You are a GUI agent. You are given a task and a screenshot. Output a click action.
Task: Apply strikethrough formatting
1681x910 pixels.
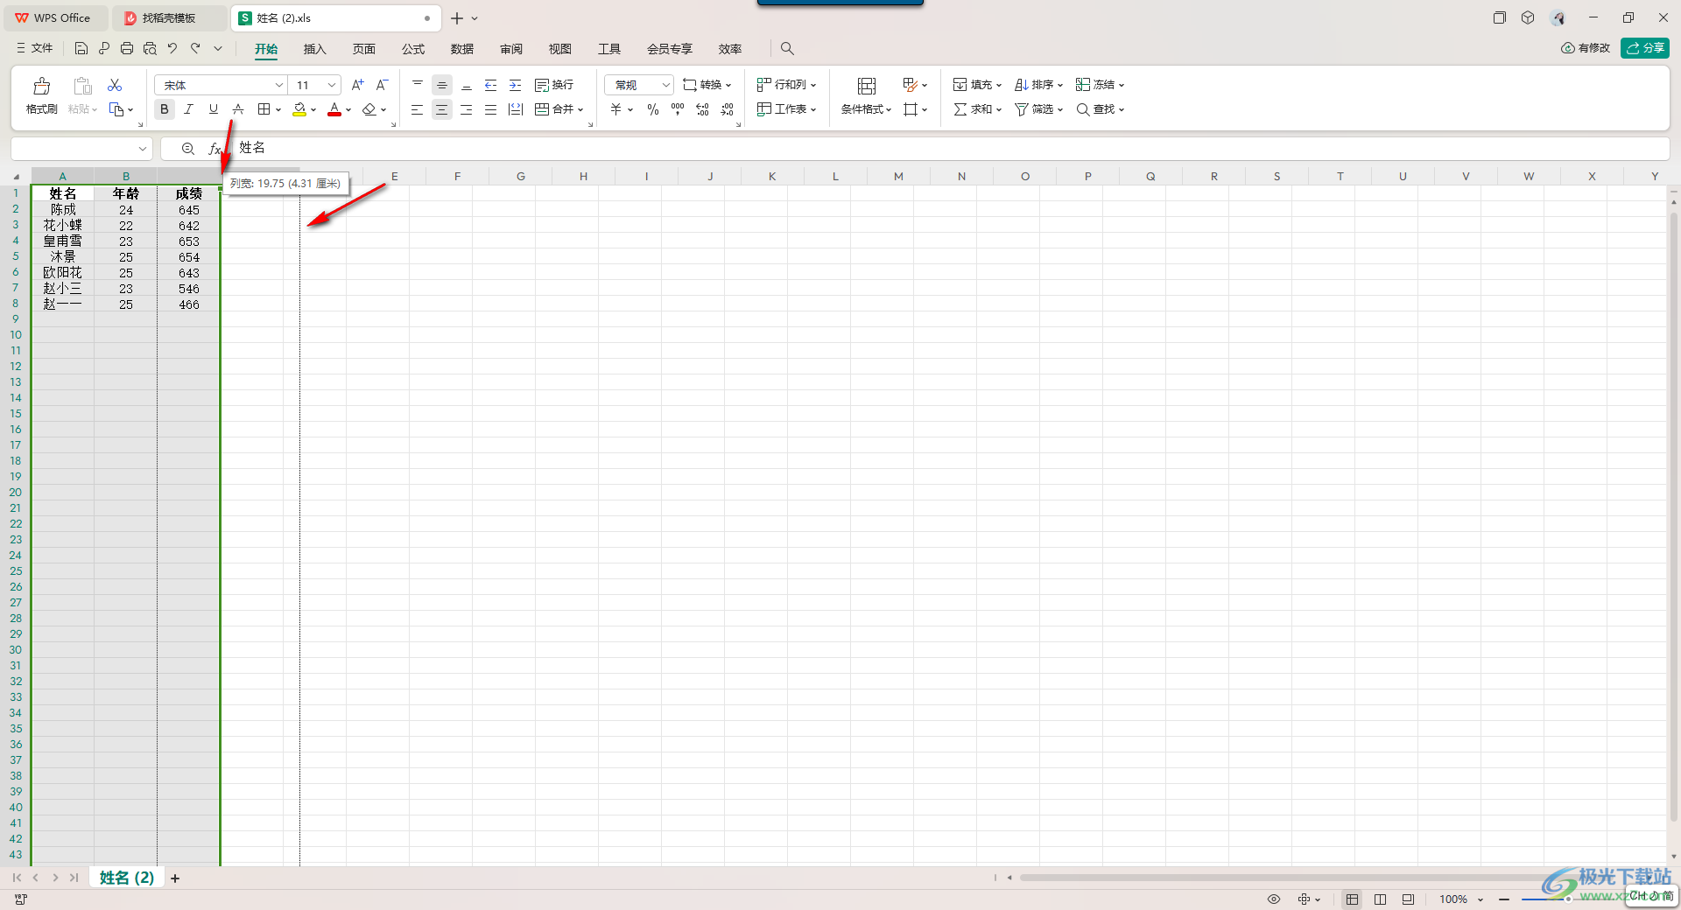[238, 109]
